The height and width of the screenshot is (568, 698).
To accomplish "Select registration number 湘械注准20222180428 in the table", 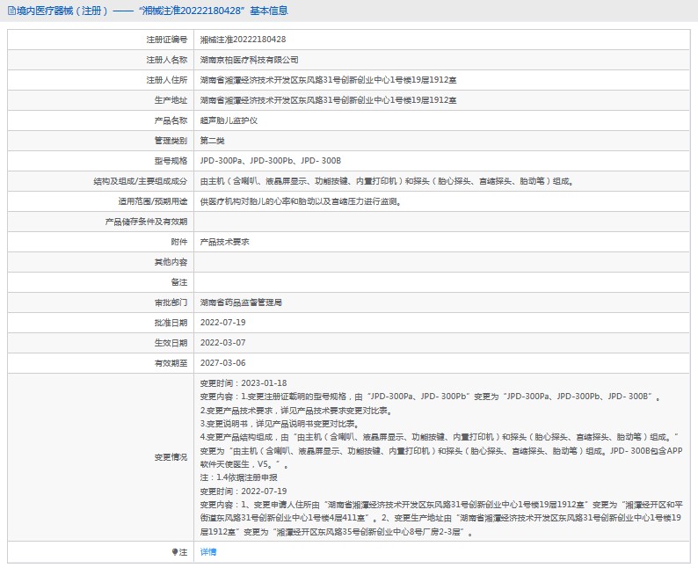I will point(243,40).
